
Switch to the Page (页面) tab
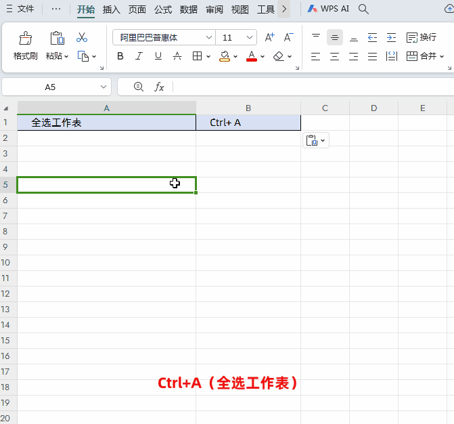tap(137, 9)
